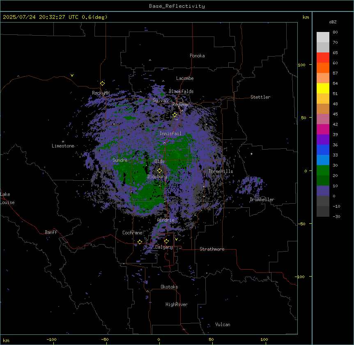
Task: Click the Cochrane label
Action: tap(132, 233)
